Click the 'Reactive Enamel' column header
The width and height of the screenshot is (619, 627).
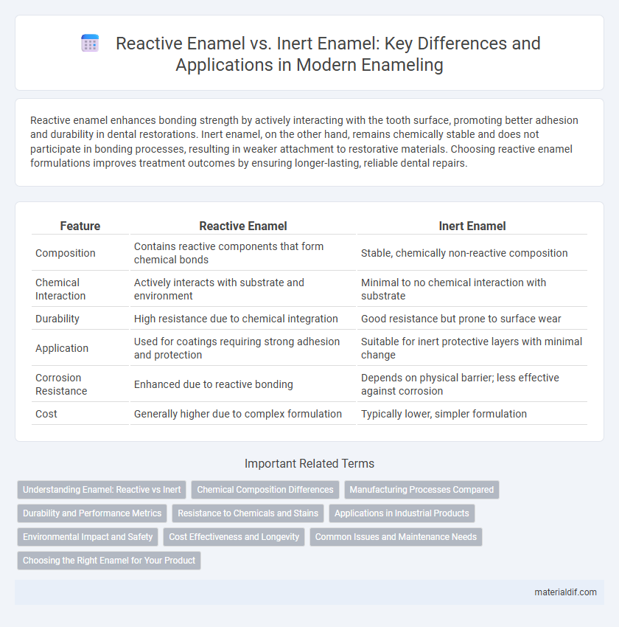[x=242, y=226]
